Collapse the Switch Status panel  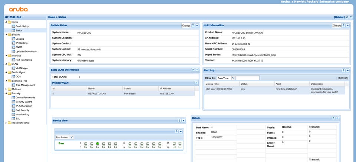click(x=197, y=26)
